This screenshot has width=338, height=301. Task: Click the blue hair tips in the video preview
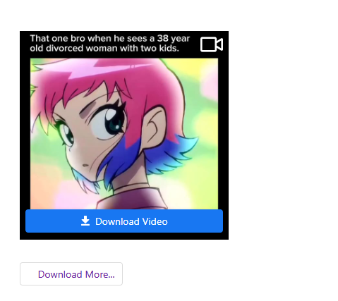click(164, 153)
